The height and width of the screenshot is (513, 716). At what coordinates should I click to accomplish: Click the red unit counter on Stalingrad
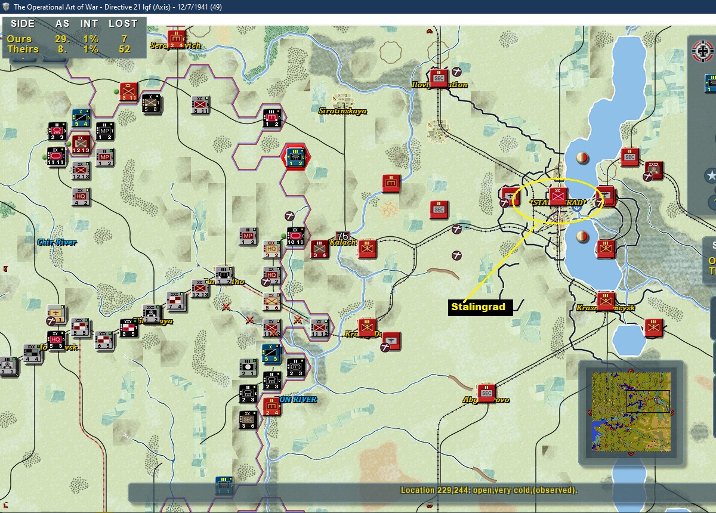coord(558,197)
